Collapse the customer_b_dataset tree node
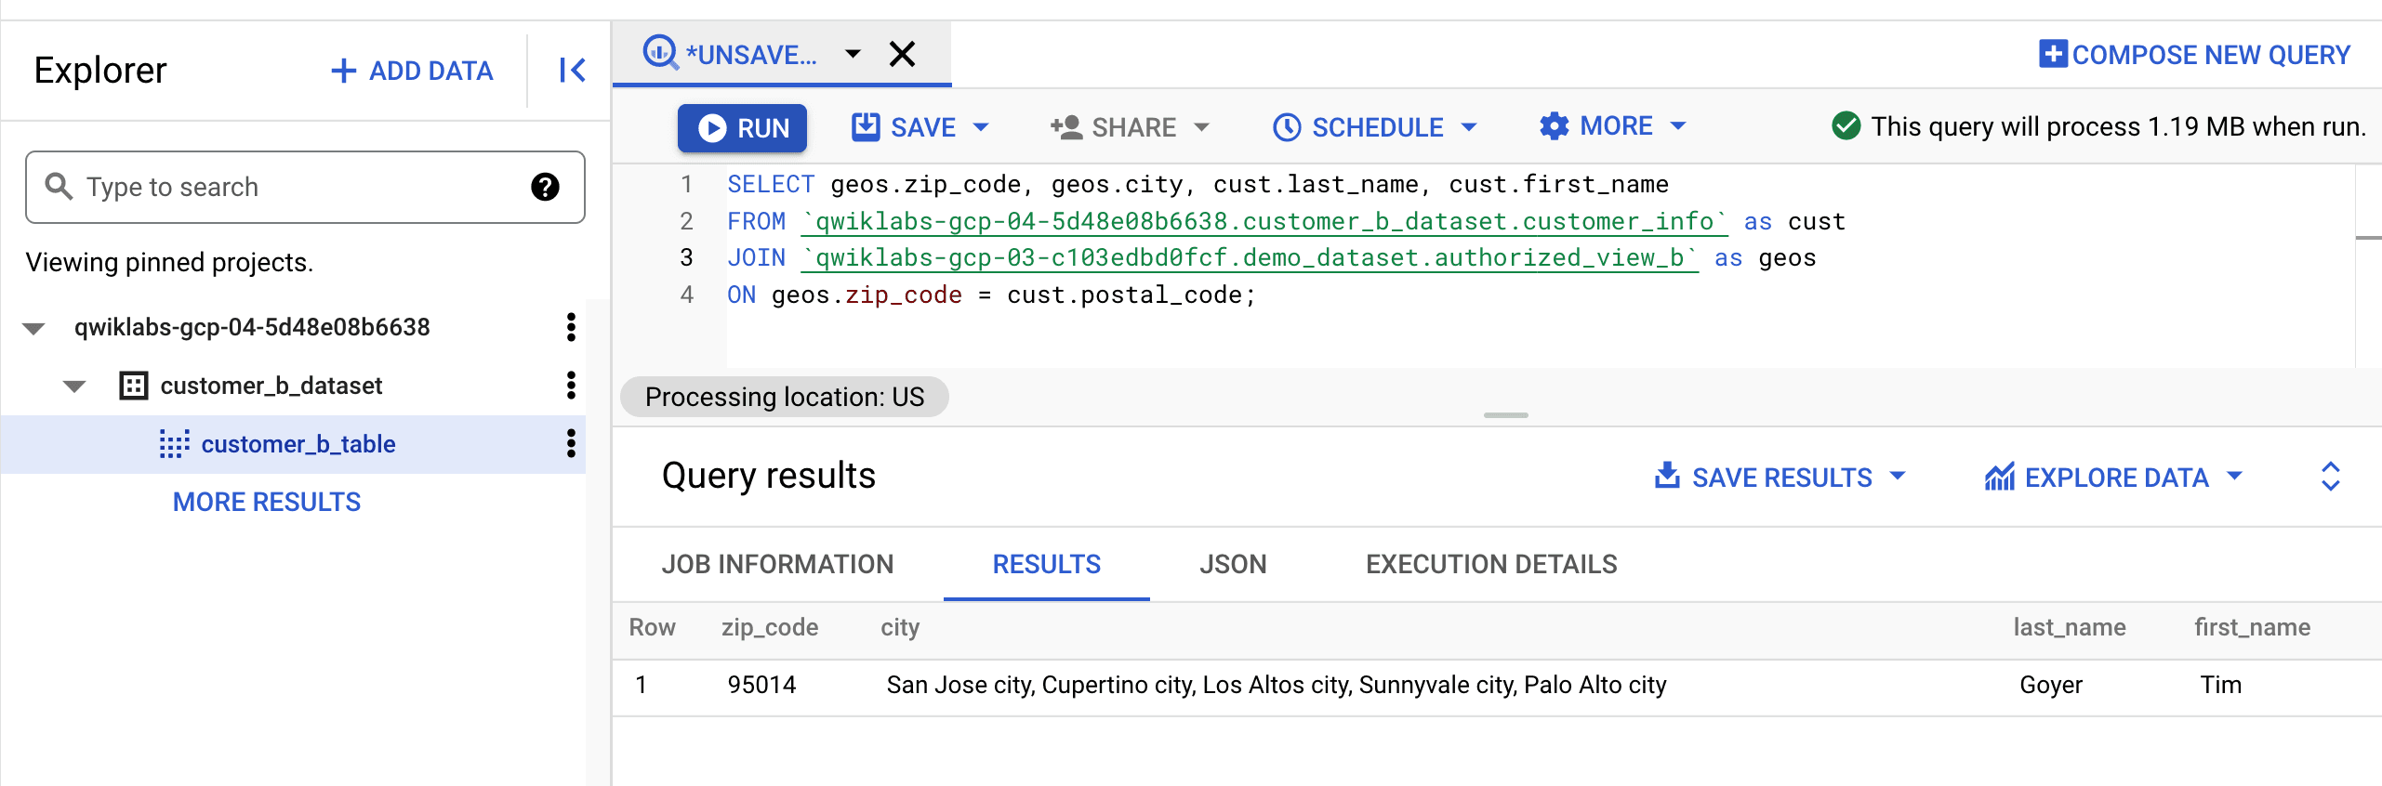Screen dimensions: 2382x786 [74, 386]
